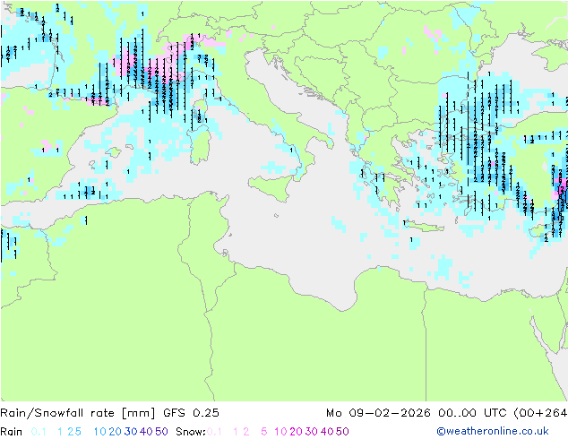Pick the Snow legend 50 color value
The image size is (568, 439).
click(342, 432)
